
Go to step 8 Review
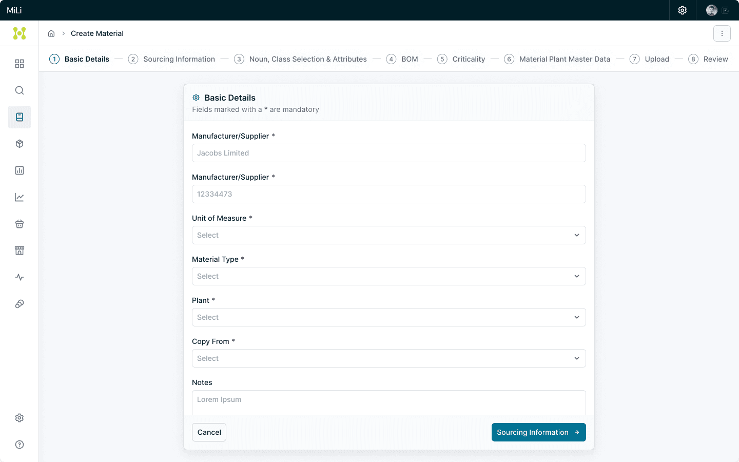pyautogui.click(x=708, y=59)
